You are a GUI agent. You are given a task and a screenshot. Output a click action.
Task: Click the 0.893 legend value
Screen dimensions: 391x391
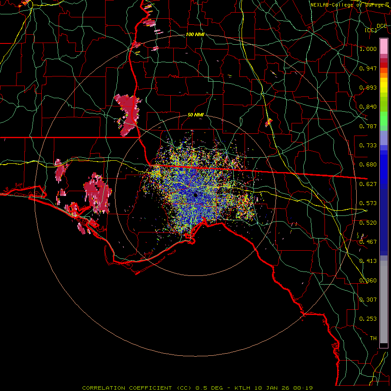point(368,87)
